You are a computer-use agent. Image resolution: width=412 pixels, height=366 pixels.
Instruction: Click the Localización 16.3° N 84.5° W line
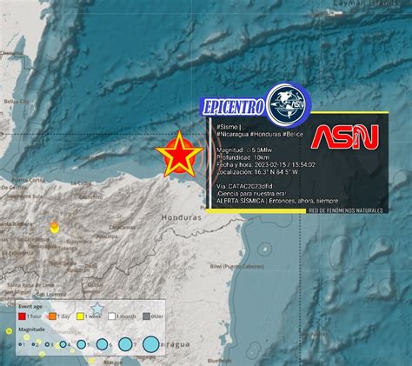[x=257, y=172]
